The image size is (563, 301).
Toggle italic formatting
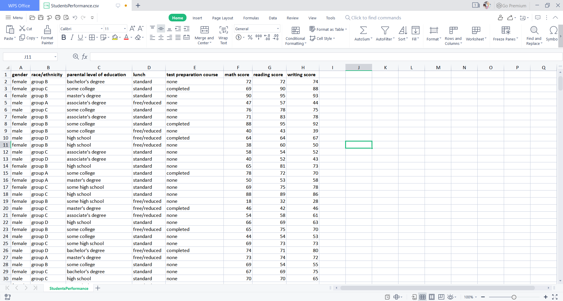tap(72, 37)
